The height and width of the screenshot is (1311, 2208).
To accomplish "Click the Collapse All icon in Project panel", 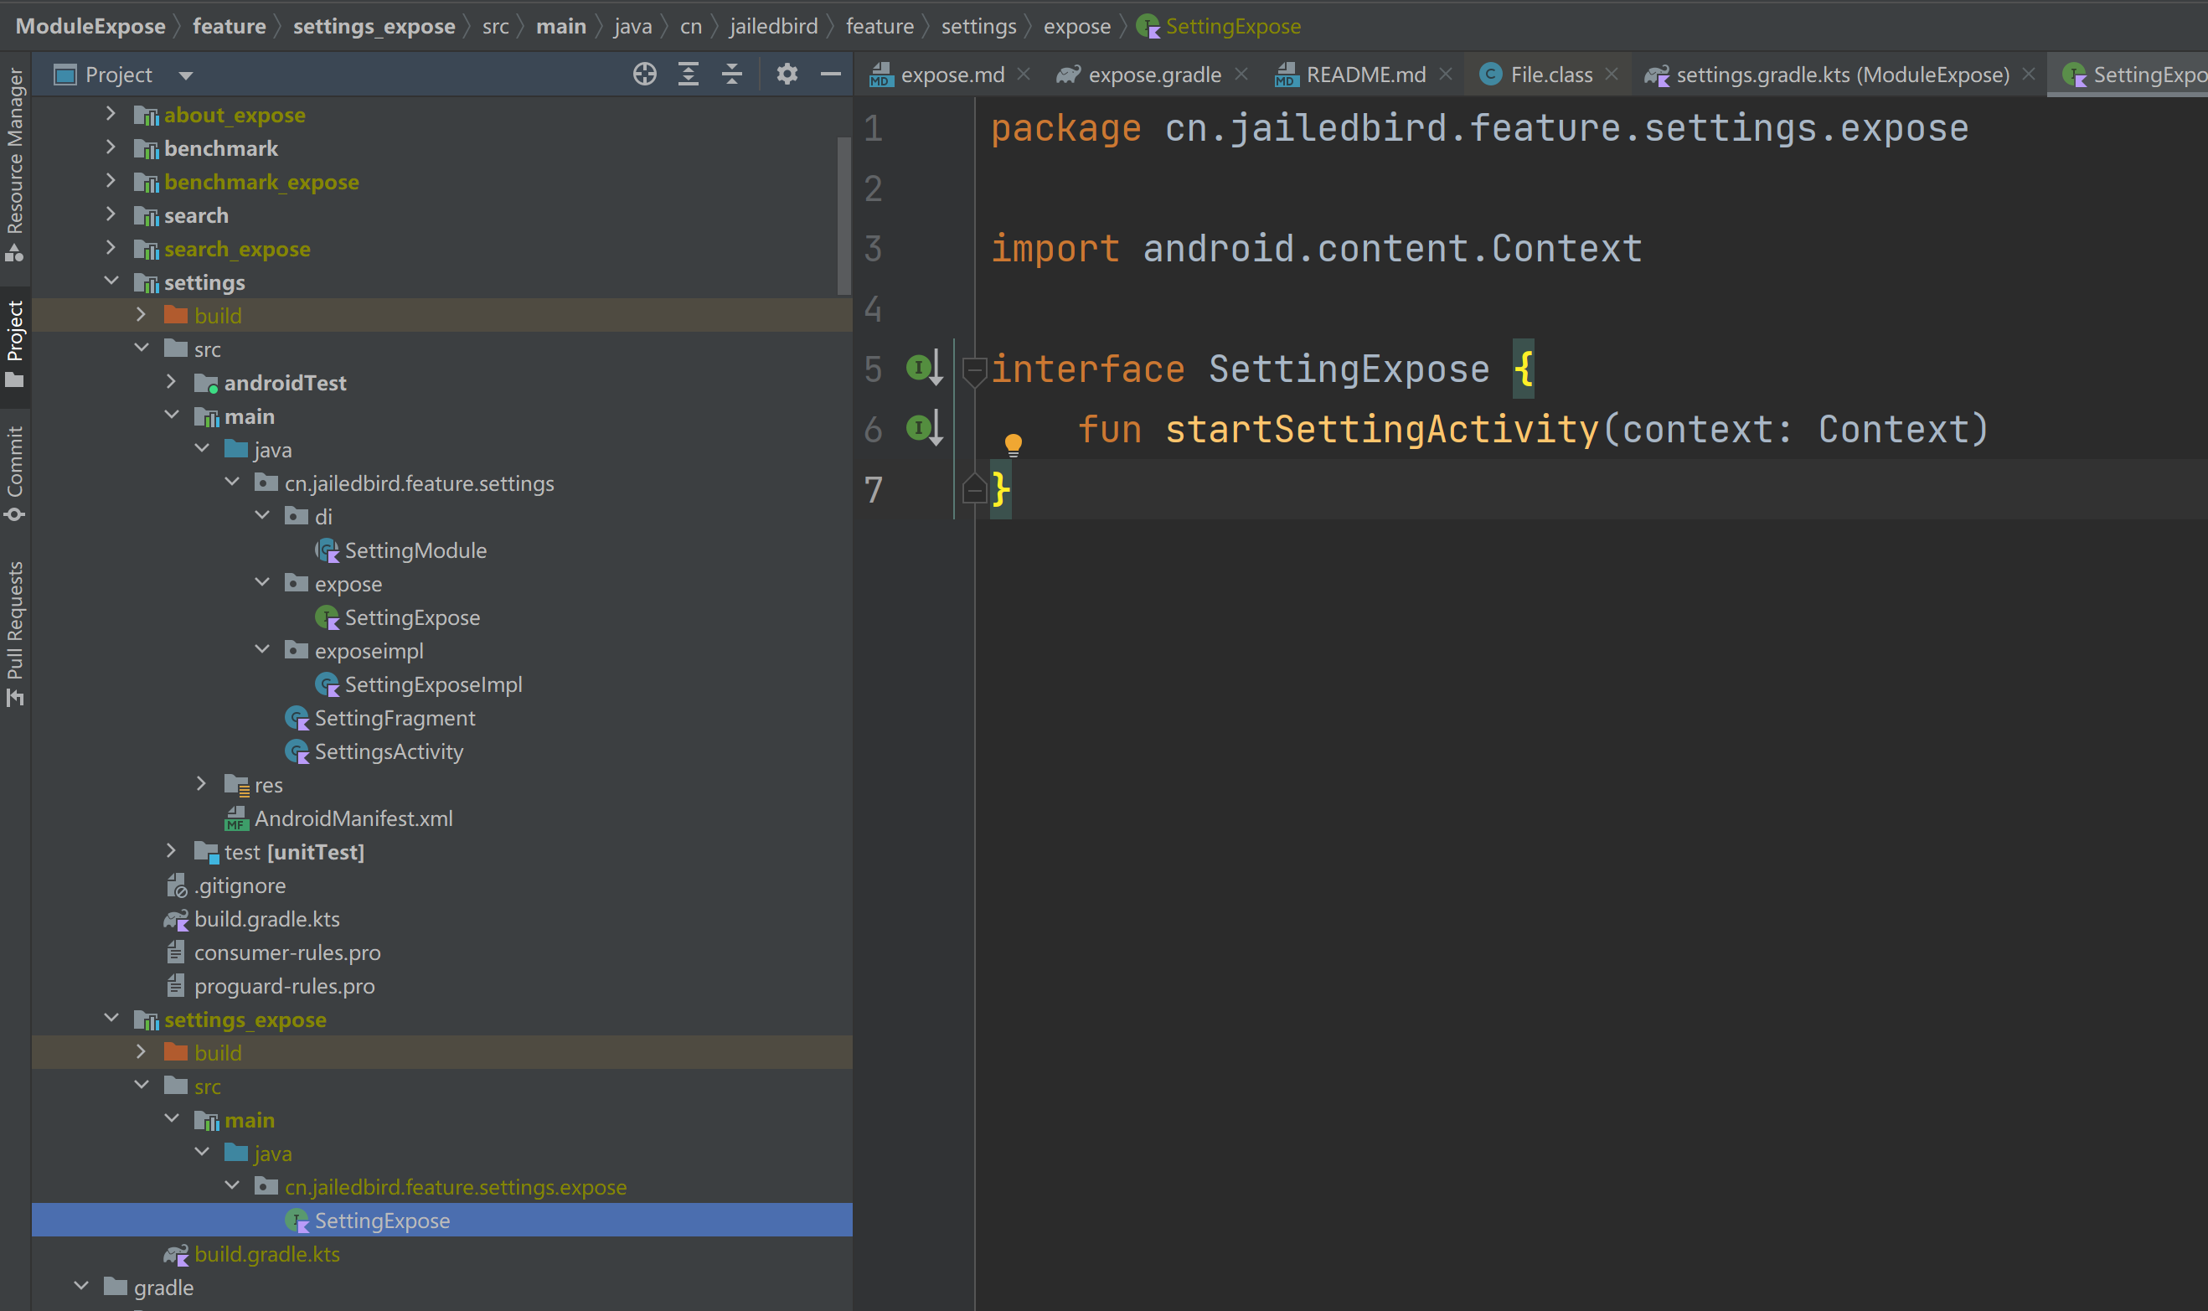I will (732, 75).
